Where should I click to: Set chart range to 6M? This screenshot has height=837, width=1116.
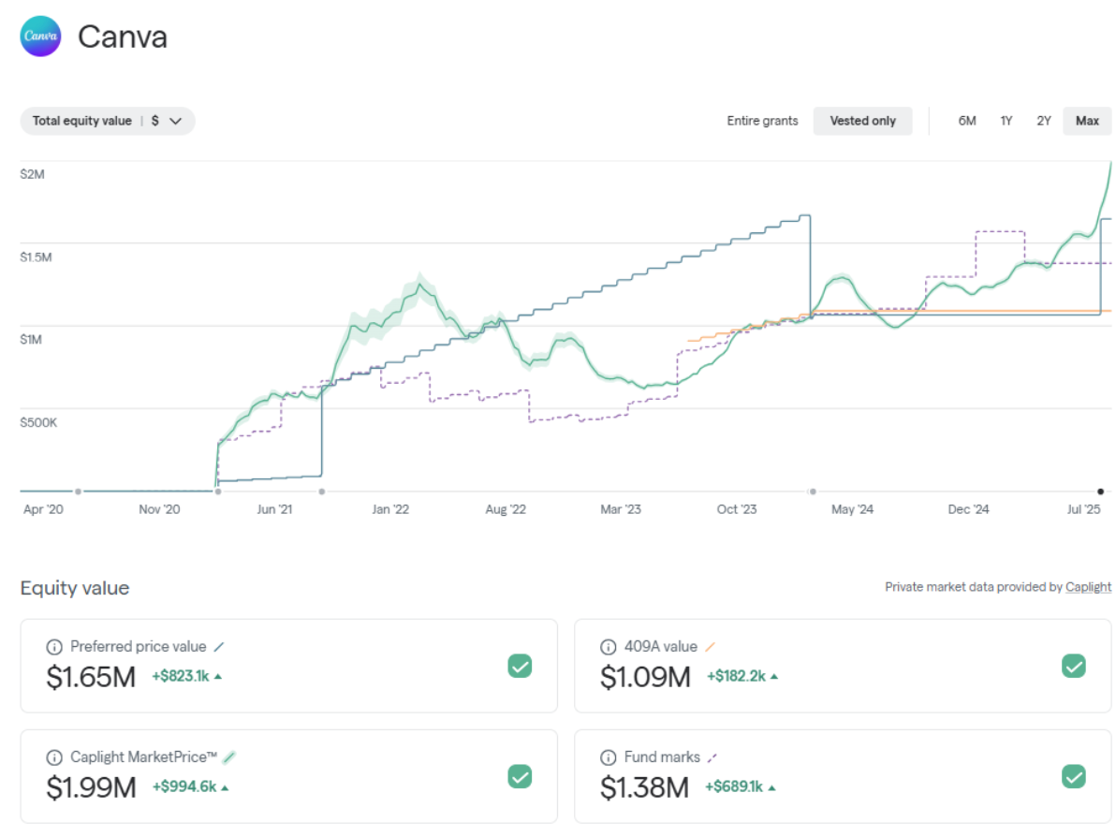967,121
